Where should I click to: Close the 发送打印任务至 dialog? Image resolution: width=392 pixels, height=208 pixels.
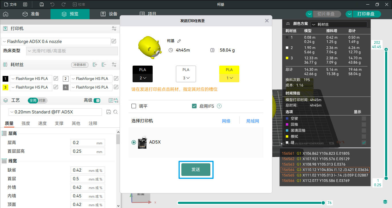point(267,21)
